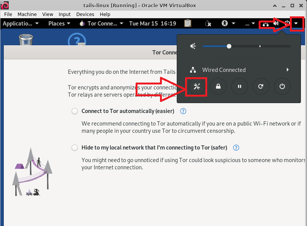Mute sound via speaker icon in menu
The width and height of the screenshot is (307, 226).
[x=193, y=46]
